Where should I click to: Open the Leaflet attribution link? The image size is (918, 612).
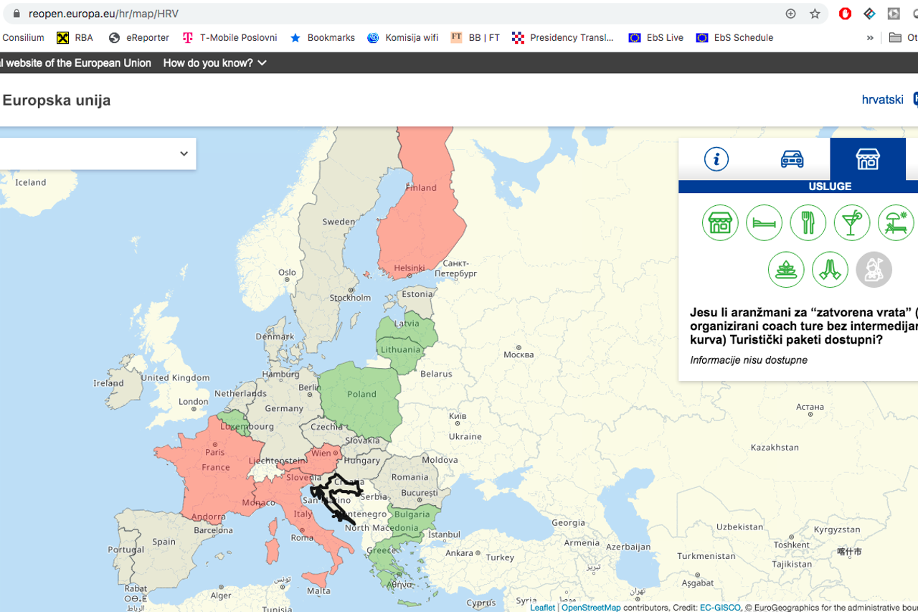[x=542, y=608]
